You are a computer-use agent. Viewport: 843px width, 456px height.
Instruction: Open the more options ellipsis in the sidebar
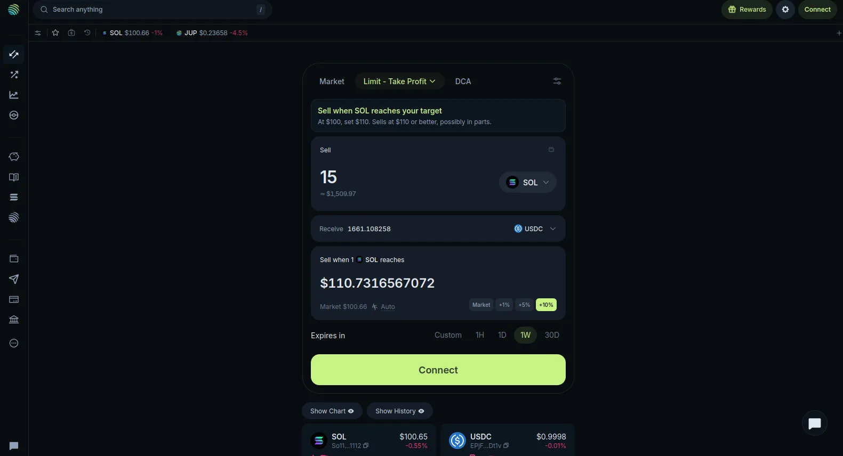pyautogui.click(x=14, y=343)
